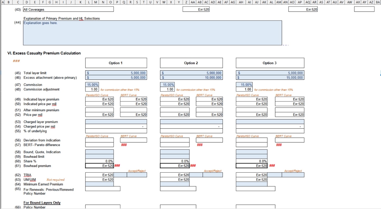This screenshot has width=381, height=209.
Task: Click Option 3 'Bound, Quote, Indication' cell
Action: coord(251,152)
